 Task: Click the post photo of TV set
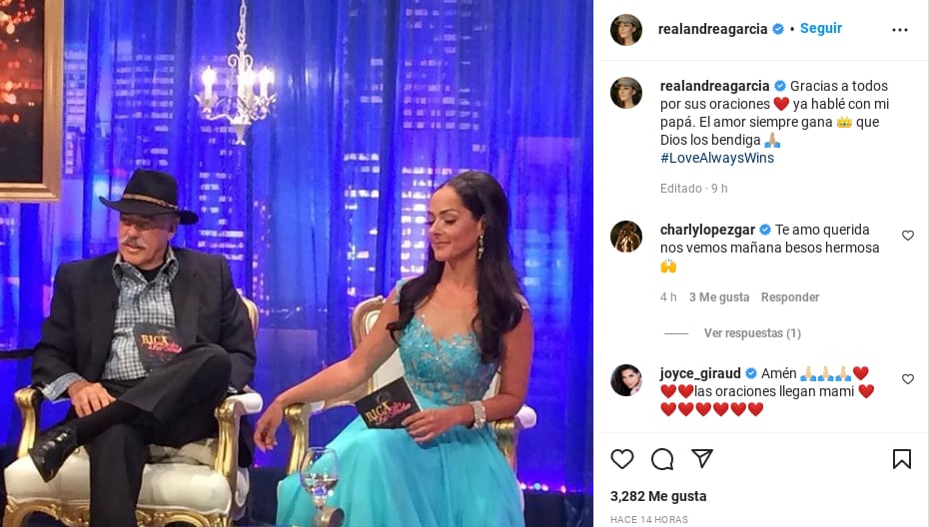297,263
